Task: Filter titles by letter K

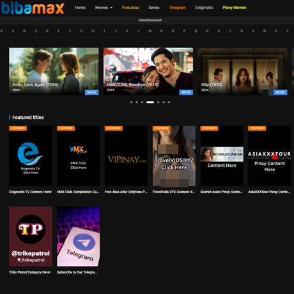Action: tap(127, 31)
